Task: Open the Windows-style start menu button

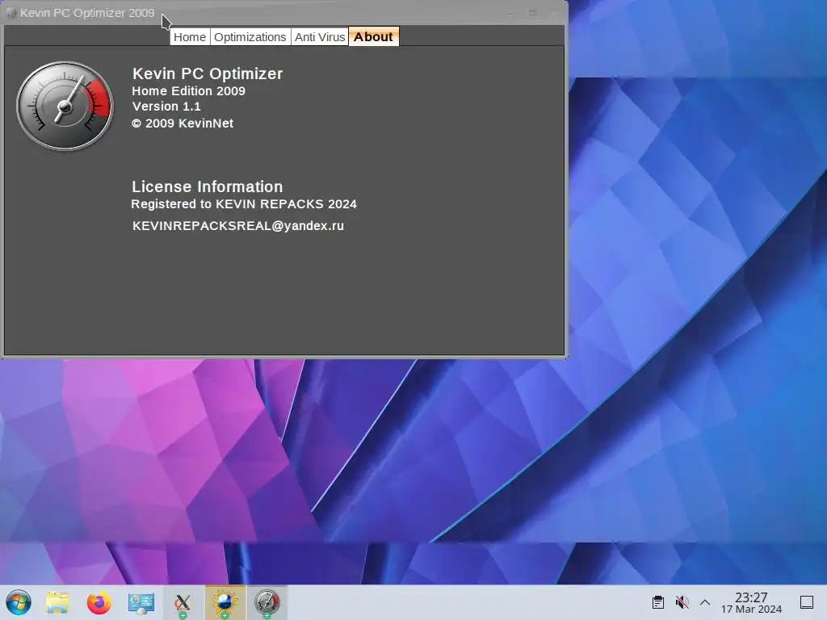Action: (19, 602)
